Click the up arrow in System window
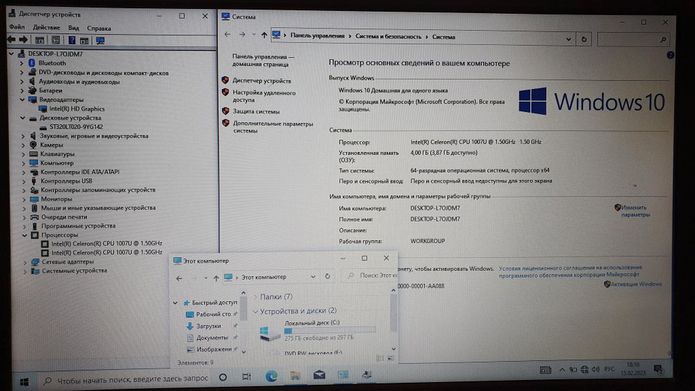Screen dimensions: 695x391 tap(264, 35)
